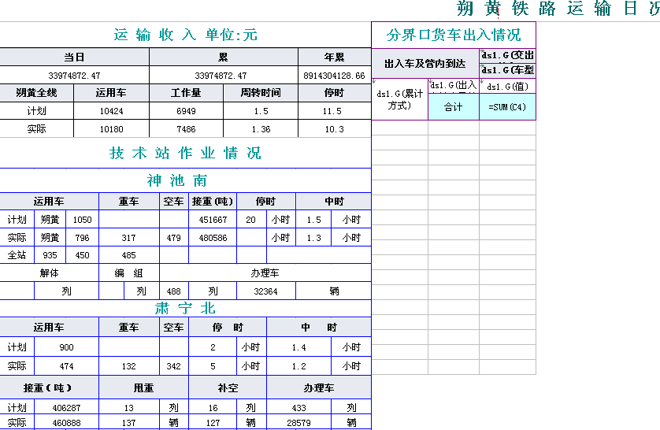Click the '接重(吨)' header under 神池南
Viewport: 660px width, 430px height.
click(213, 202)
